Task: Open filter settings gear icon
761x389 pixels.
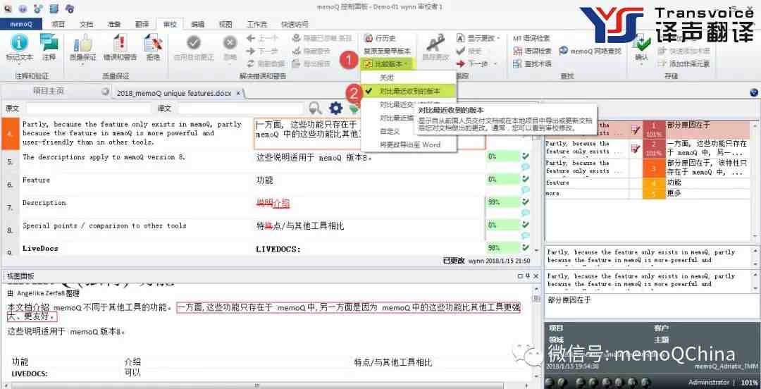Action: pyautogui.click(x=336, y=108)
